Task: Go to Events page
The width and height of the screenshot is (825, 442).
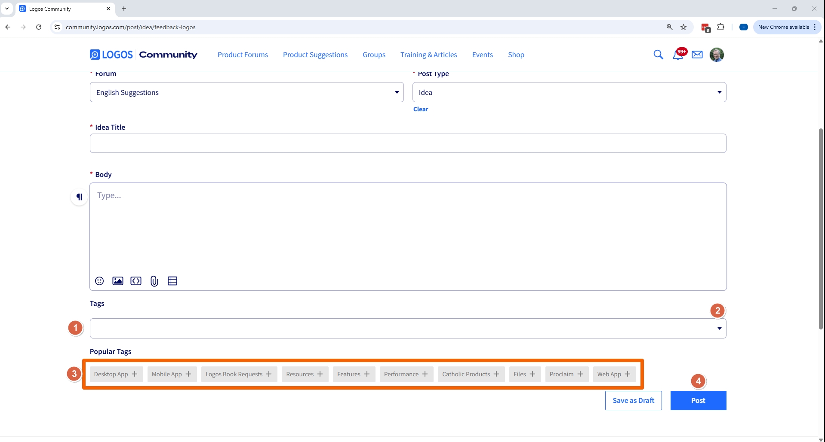Action: [483, 55]
